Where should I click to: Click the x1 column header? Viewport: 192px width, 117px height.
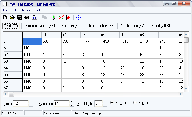[x=52, y=35]
